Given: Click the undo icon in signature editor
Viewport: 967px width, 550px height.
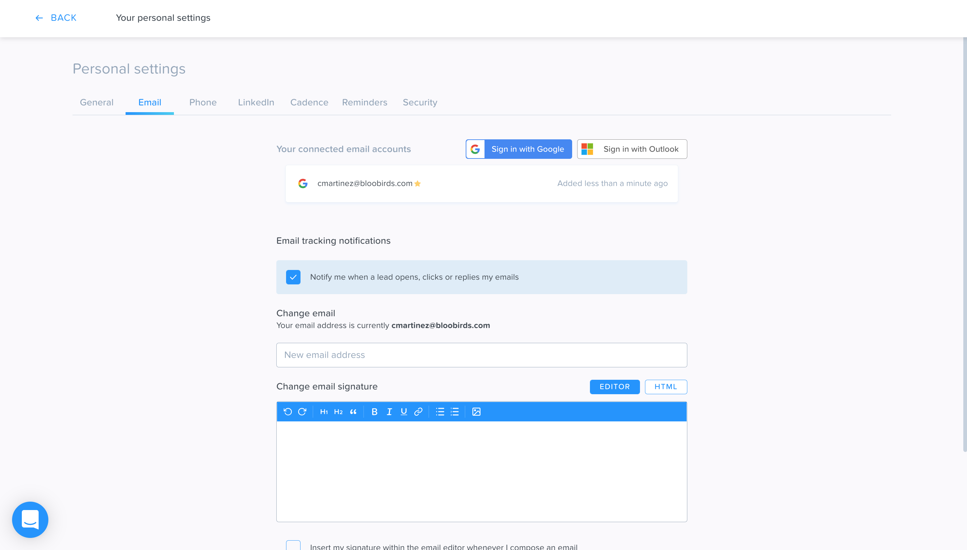Looking at the screenshot, I should 288,412.
